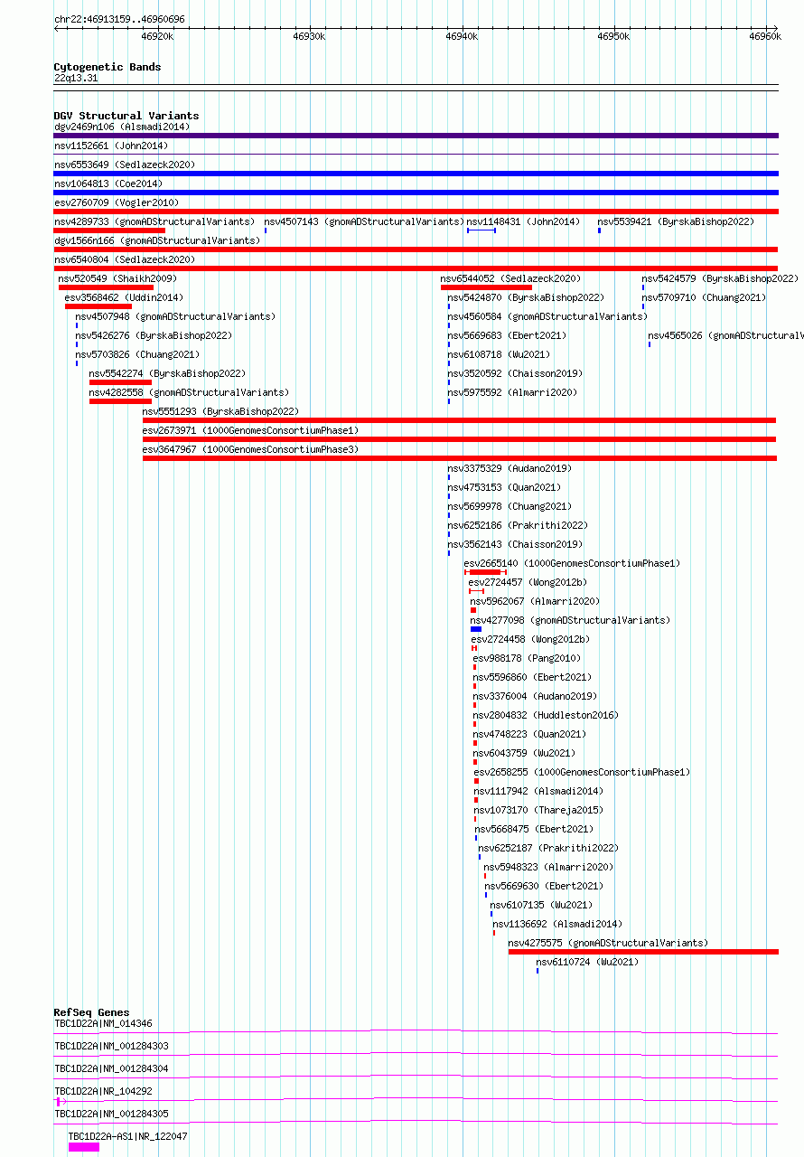Viewport: 804px width, 1157px height.
Task: Click label nsv3376004 (Audano2019)
Action: pyautogui.click(x=535, y=696)
